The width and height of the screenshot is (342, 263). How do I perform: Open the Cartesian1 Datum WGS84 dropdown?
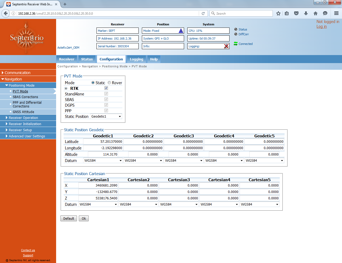[x=98, y=204]
